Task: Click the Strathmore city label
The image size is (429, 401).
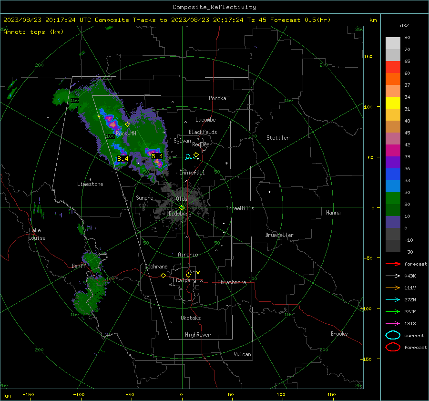Action: (232, 282)
